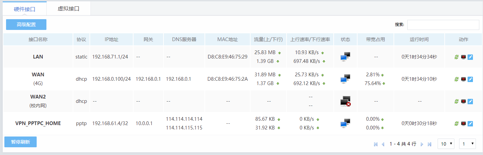Switch to the 虚拟接口 tab
This screenshot has width=483, height=155.
[69, 9]
